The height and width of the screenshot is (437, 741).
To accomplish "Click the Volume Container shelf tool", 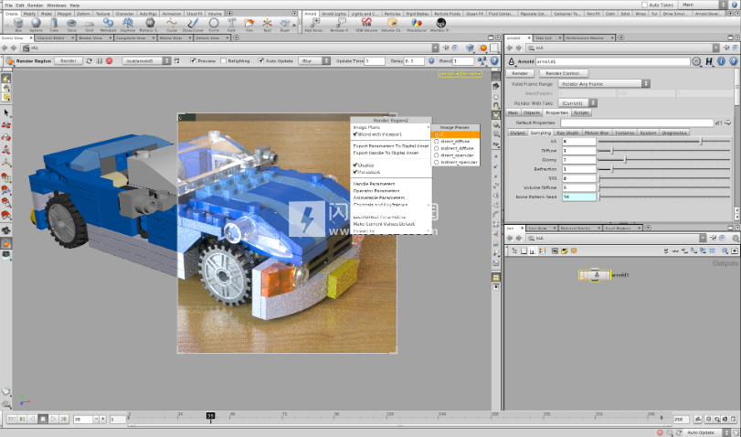I will 392,25.
